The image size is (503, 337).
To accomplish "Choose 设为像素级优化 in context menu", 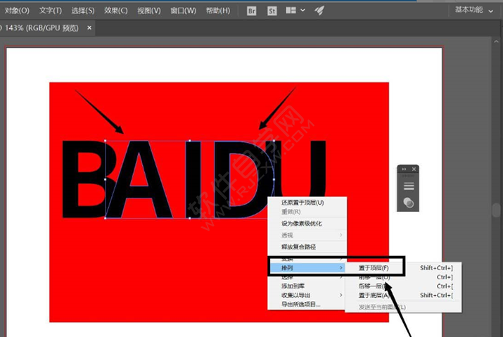I will (301, 223).
